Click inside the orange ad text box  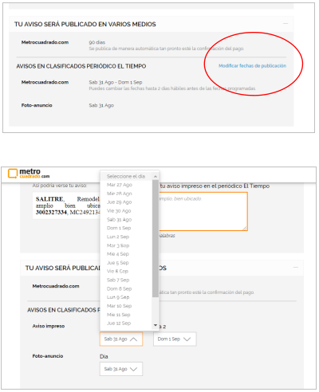(x=203, y=211)
